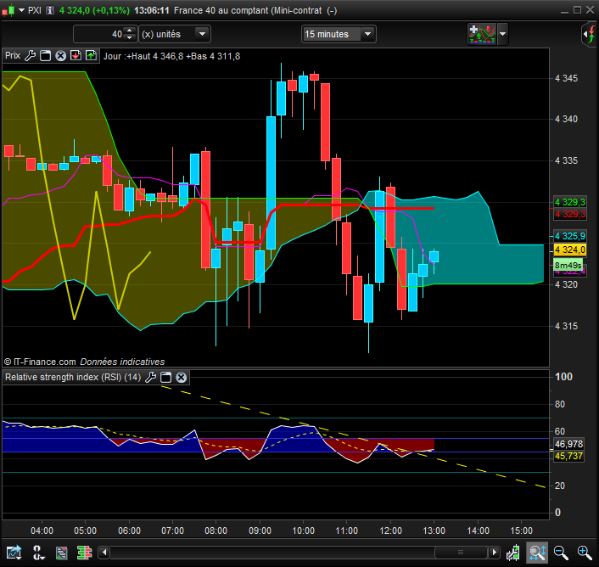Click the candlestick edit icon near zoom tools
Image resolution: width=599 pixels, height=567 pixels.
pyautogui.click(x=512, y=553)
